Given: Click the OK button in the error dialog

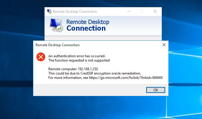Looking at the screenshot, I should pyautogui.click(x=156, y=90).
